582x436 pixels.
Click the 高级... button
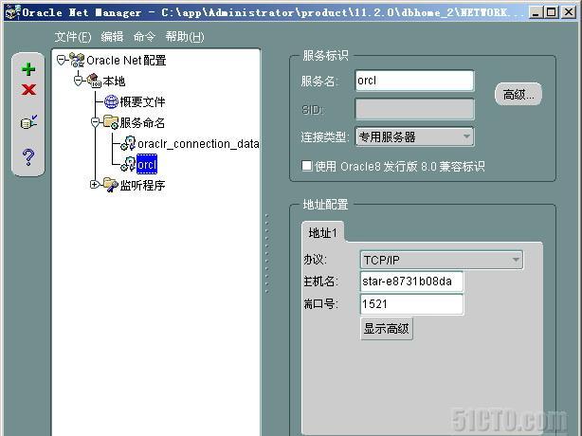tap(518, 95)
